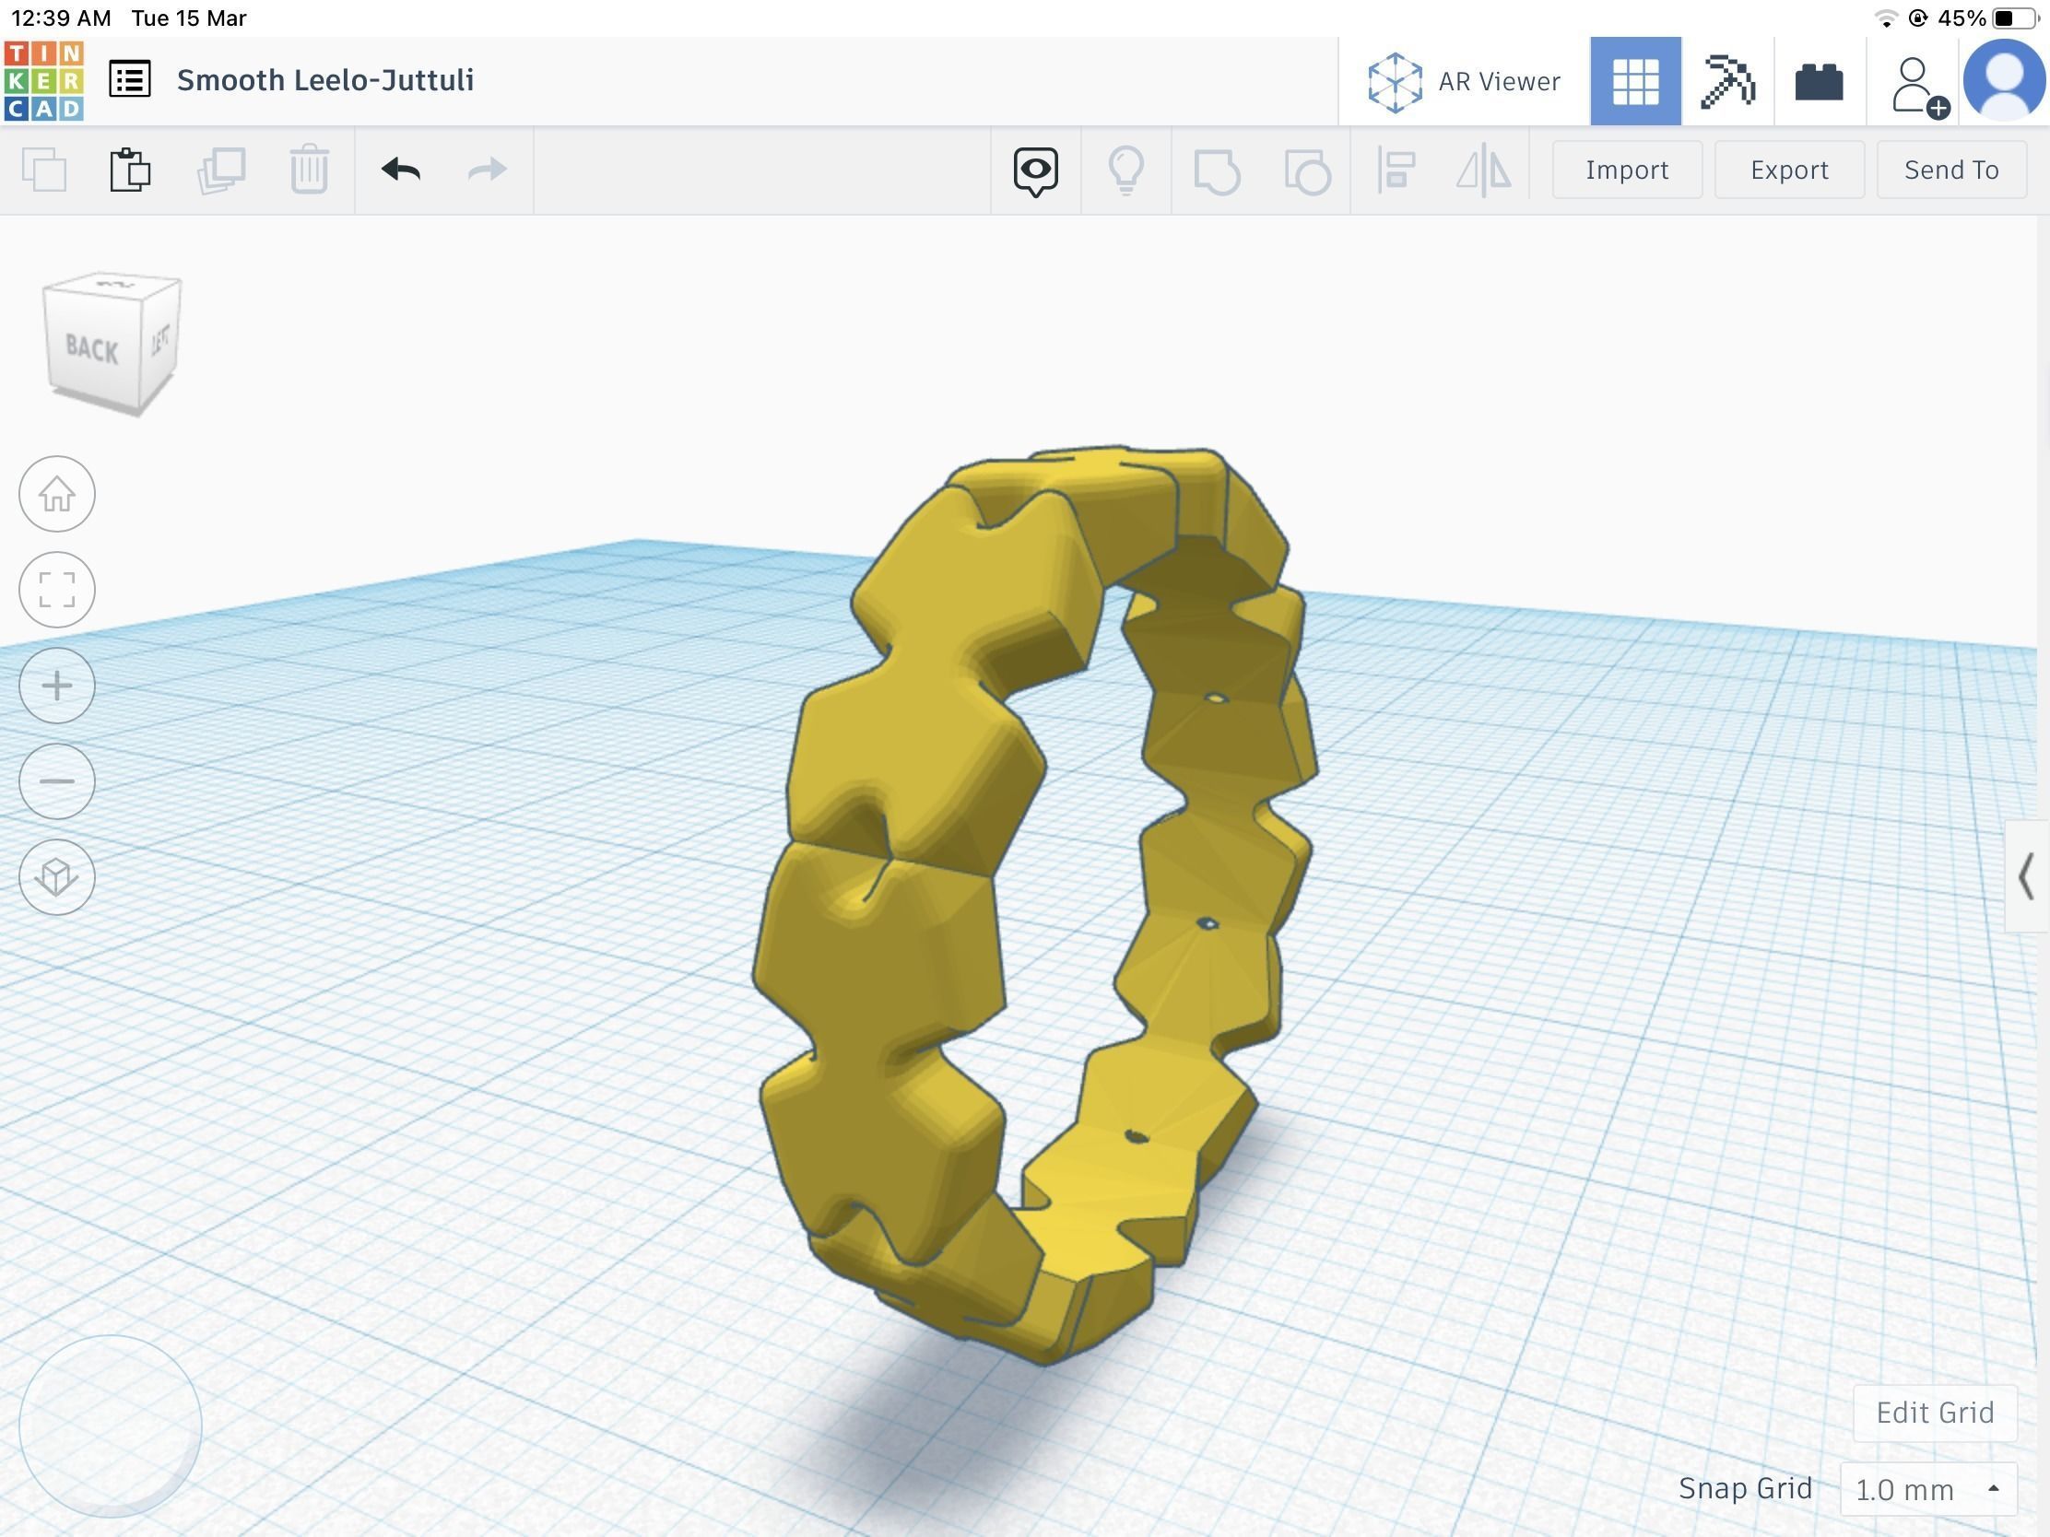
Task: Click the Group shapes icon
Action: [1217, 171]
